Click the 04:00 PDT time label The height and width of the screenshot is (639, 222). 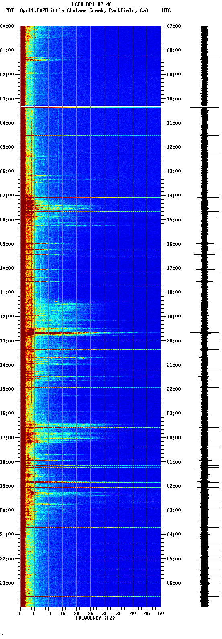[7, 123]
